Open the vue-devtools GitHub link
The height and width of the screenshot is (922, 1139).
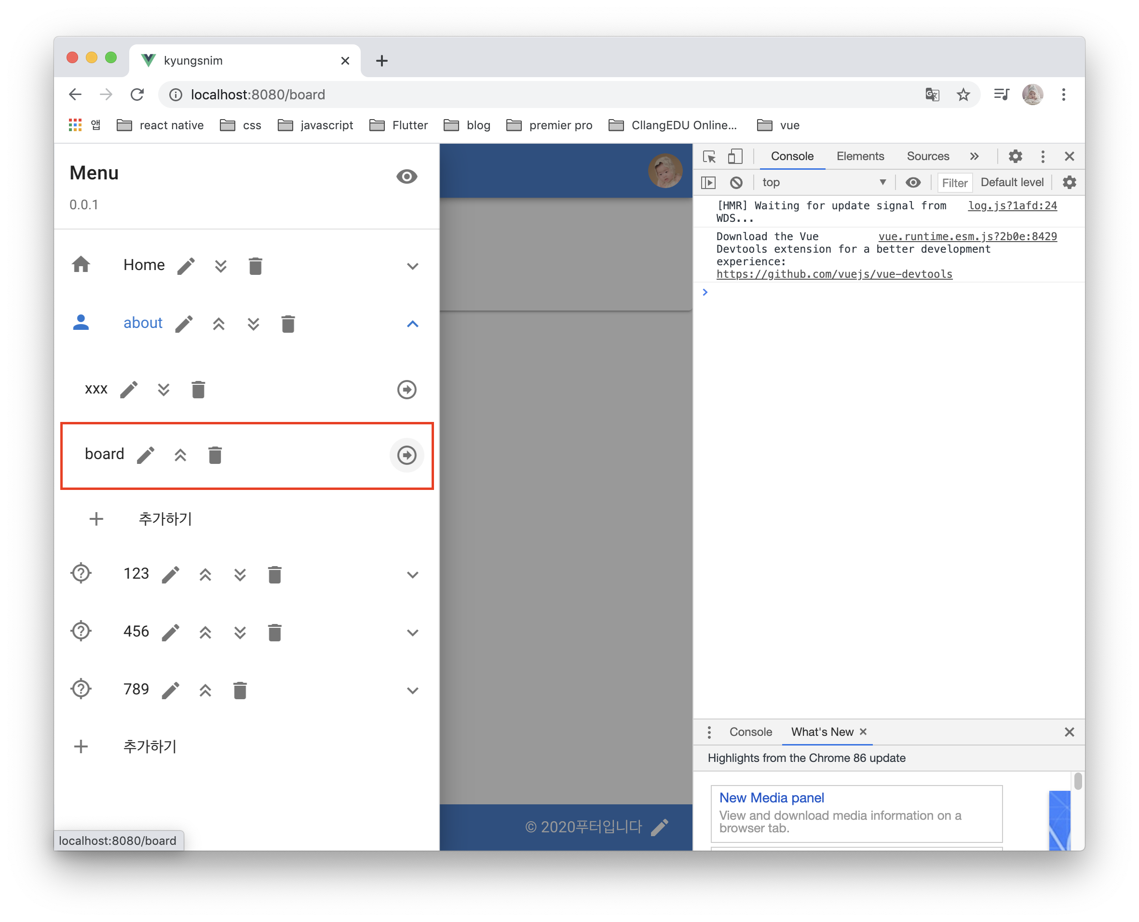tap(834, 274)
